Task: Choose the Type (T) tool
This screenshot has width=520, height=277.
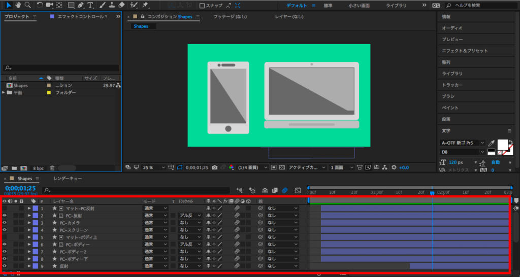Action: (90, 5)
